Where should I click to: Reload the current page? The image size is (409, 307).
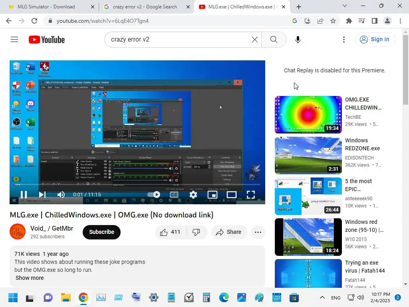tap(34, 21)
